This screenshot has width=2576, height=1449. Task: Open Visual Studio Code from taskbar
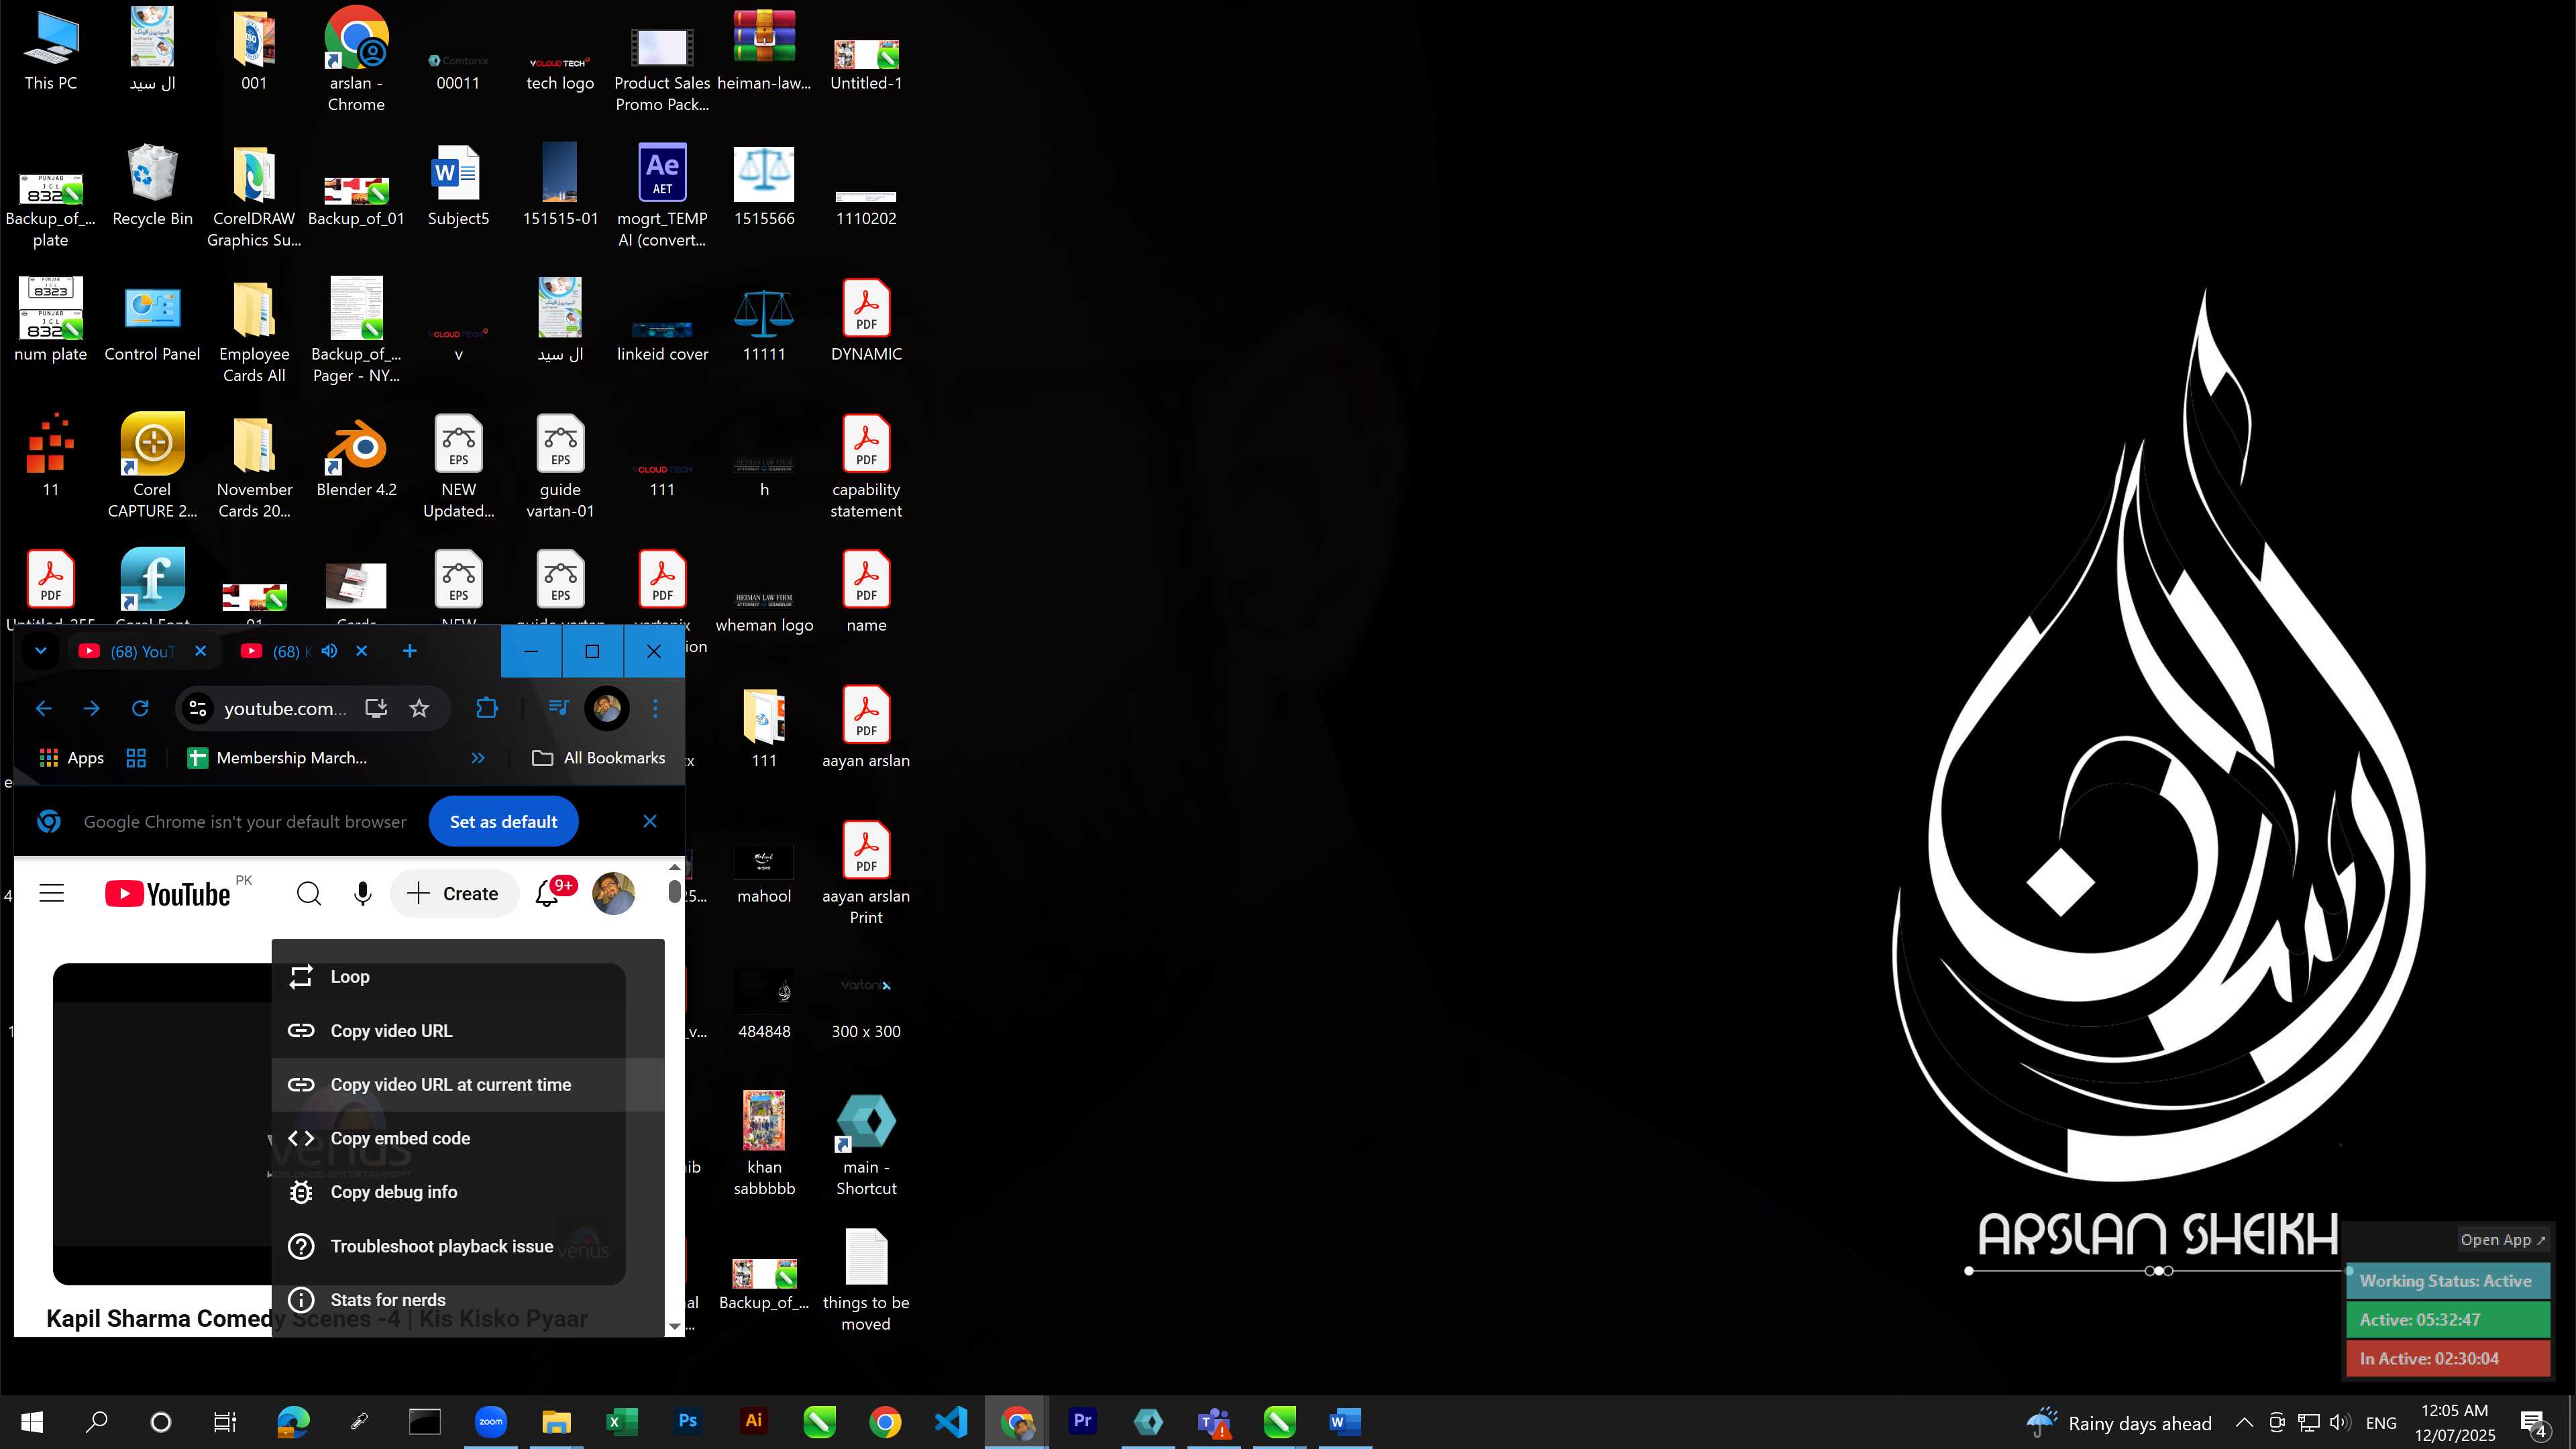pyautogui.click(x=951, y=1421)
